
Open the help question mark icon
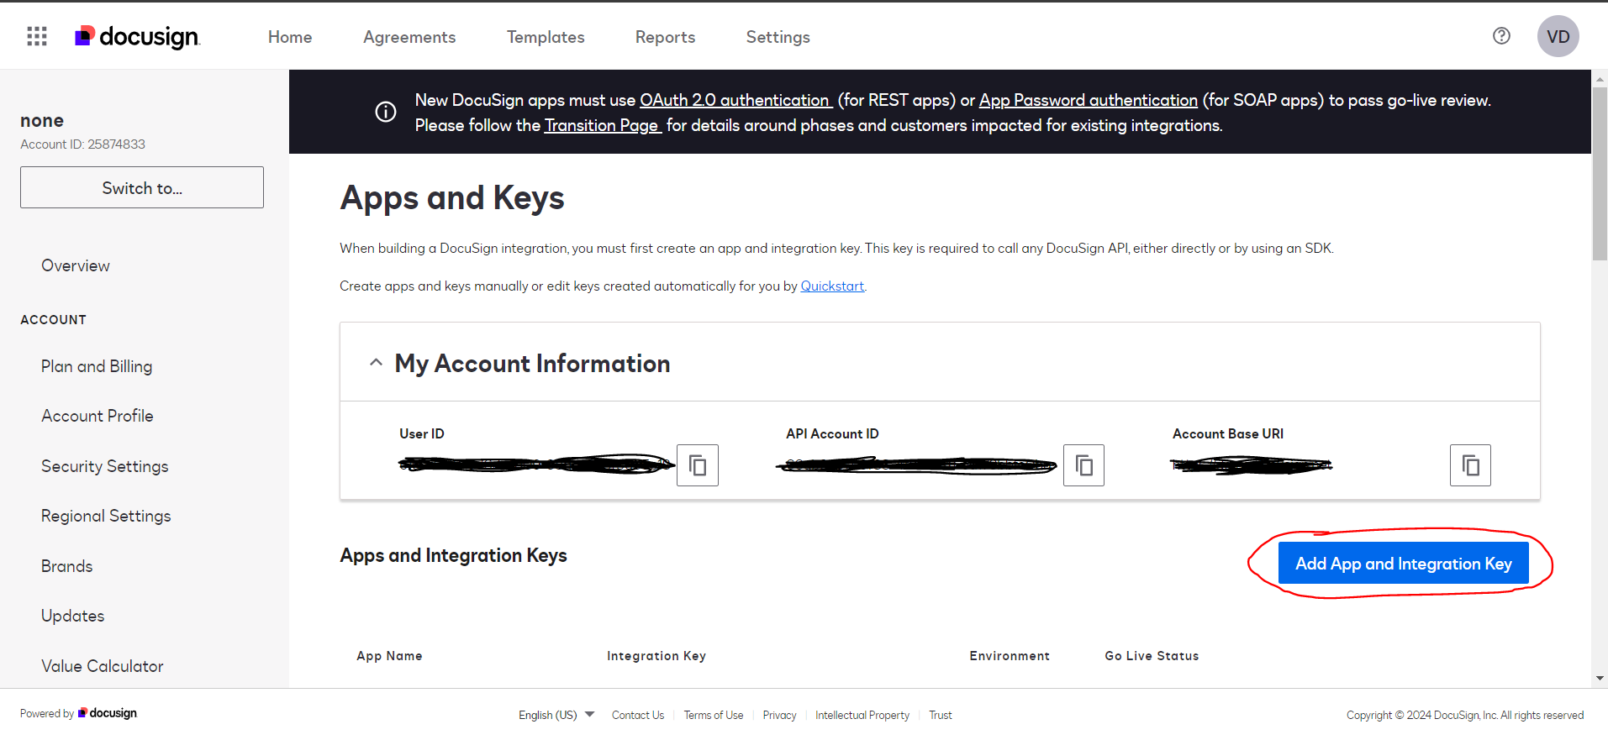[x=1501, y=36]
